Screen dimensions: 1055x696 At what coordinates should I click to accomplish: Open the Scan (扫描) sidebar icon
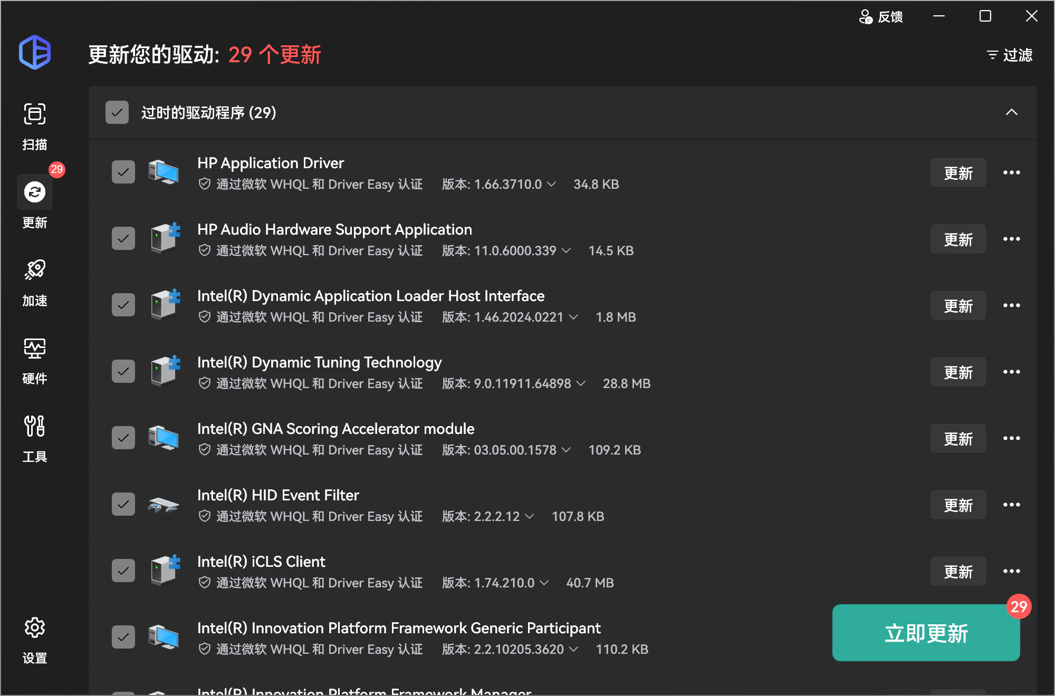click(35, 114)
